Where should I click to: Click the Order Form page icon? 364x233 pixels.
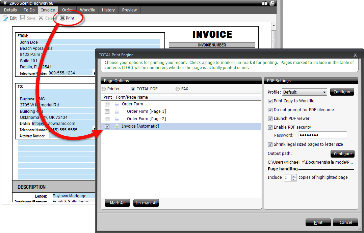tap(117, 104)
